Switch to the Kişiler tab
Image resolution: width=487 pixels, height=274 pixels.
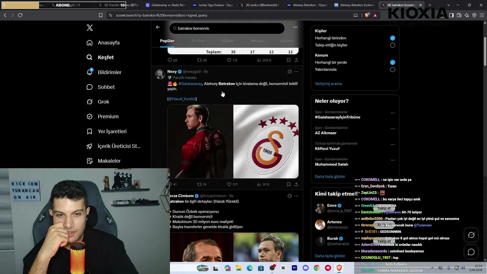[x=228, y=41]
